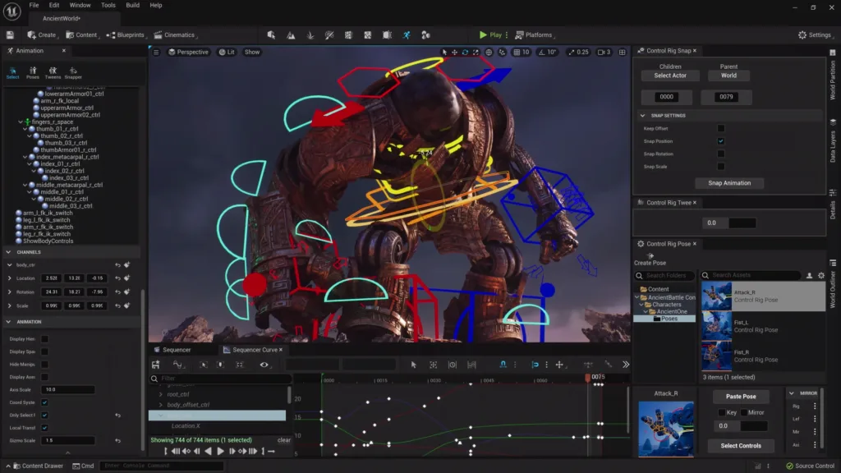The height and width of the screenshot is (473, 841).
Task: Enable Snap Scale checkbox
Action: pos(721,167)
